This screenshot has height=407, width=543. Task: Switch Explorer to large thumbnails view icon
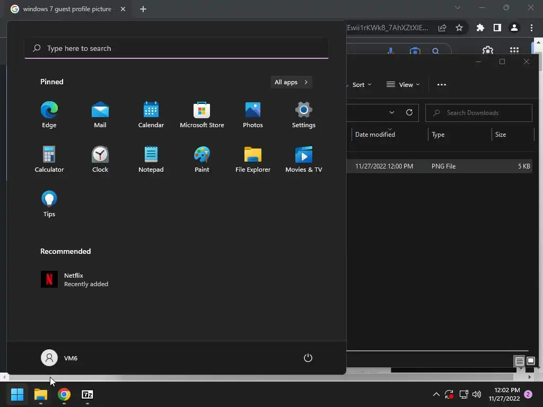[530, 361]
